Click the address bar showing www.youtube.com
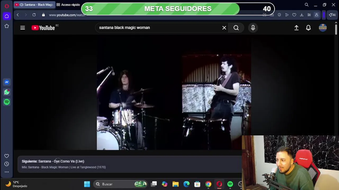339x190 pixels. (67, 15)
